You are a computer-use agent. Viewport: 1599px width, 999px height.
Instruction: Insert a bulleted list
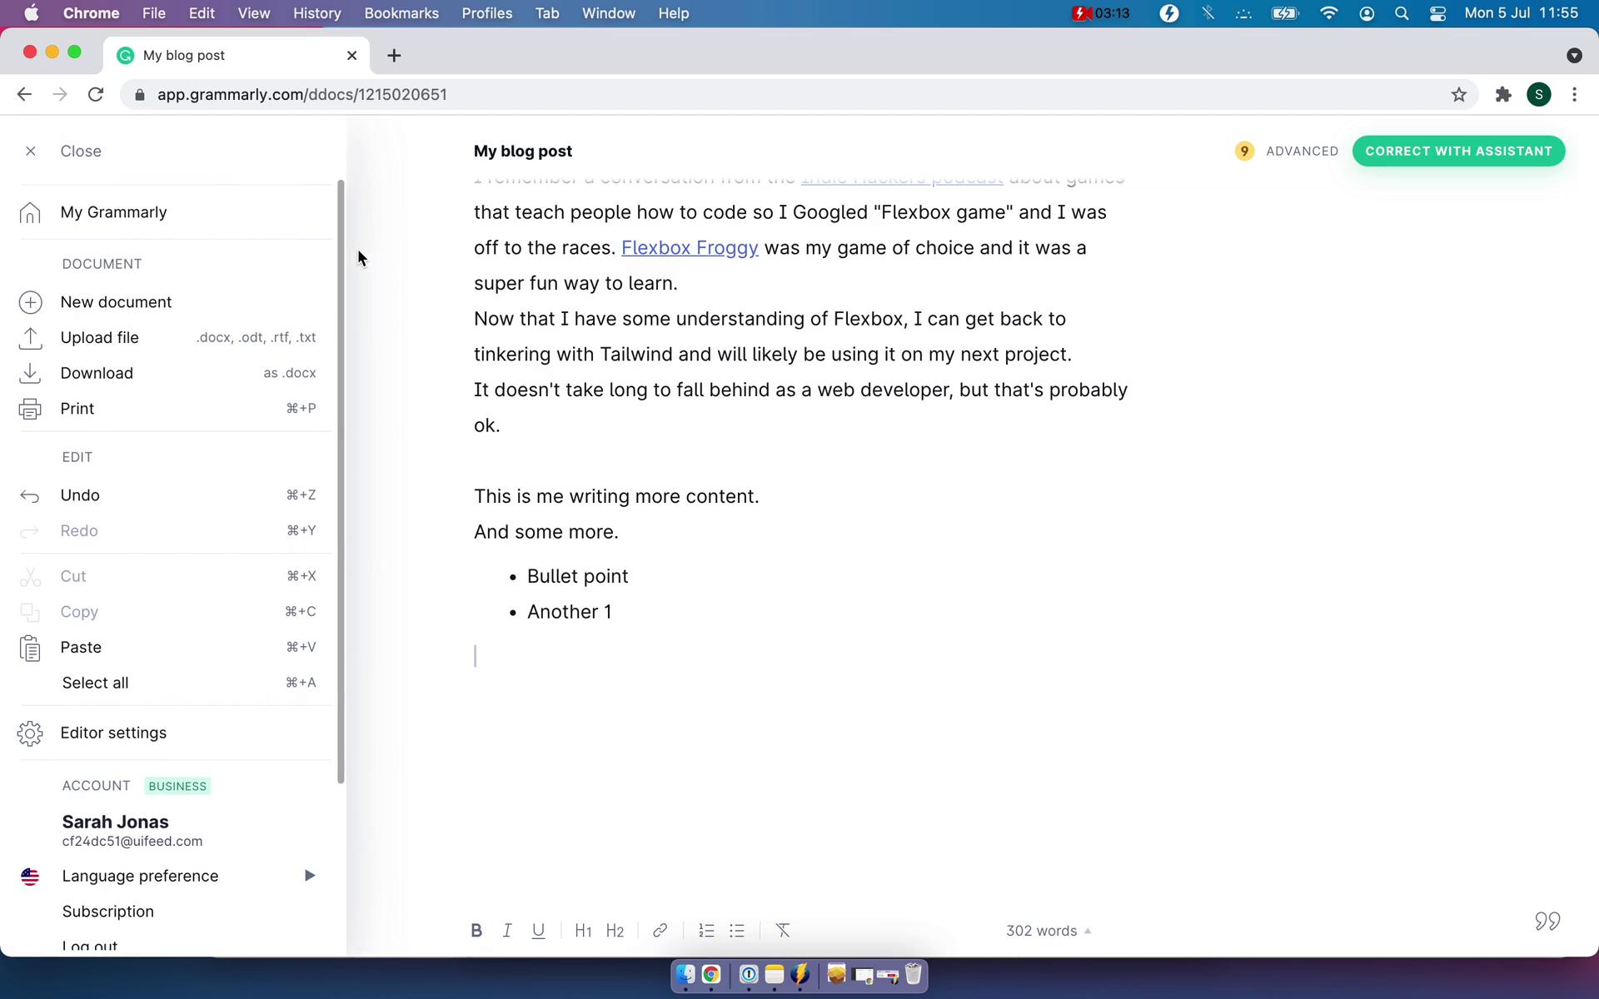737,931
